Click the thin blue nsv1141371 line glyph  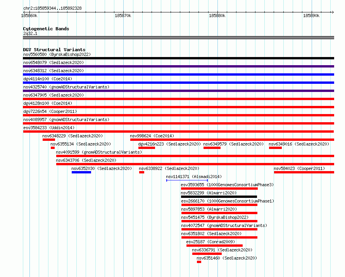[x=187, y=180]
